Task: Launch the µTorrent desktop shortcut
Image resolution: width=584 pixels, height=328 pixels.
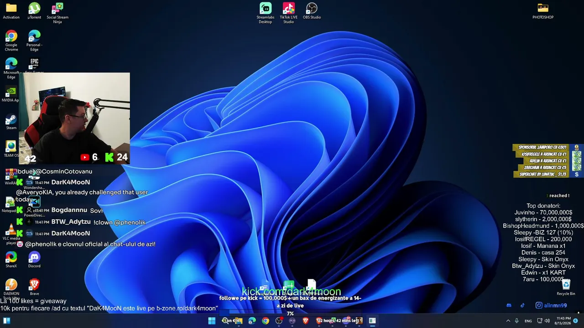Action: [34, 11]
